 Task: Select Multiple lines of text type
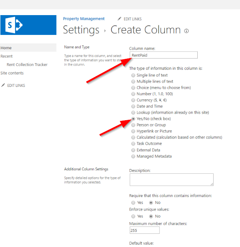(x=133, y=81)
